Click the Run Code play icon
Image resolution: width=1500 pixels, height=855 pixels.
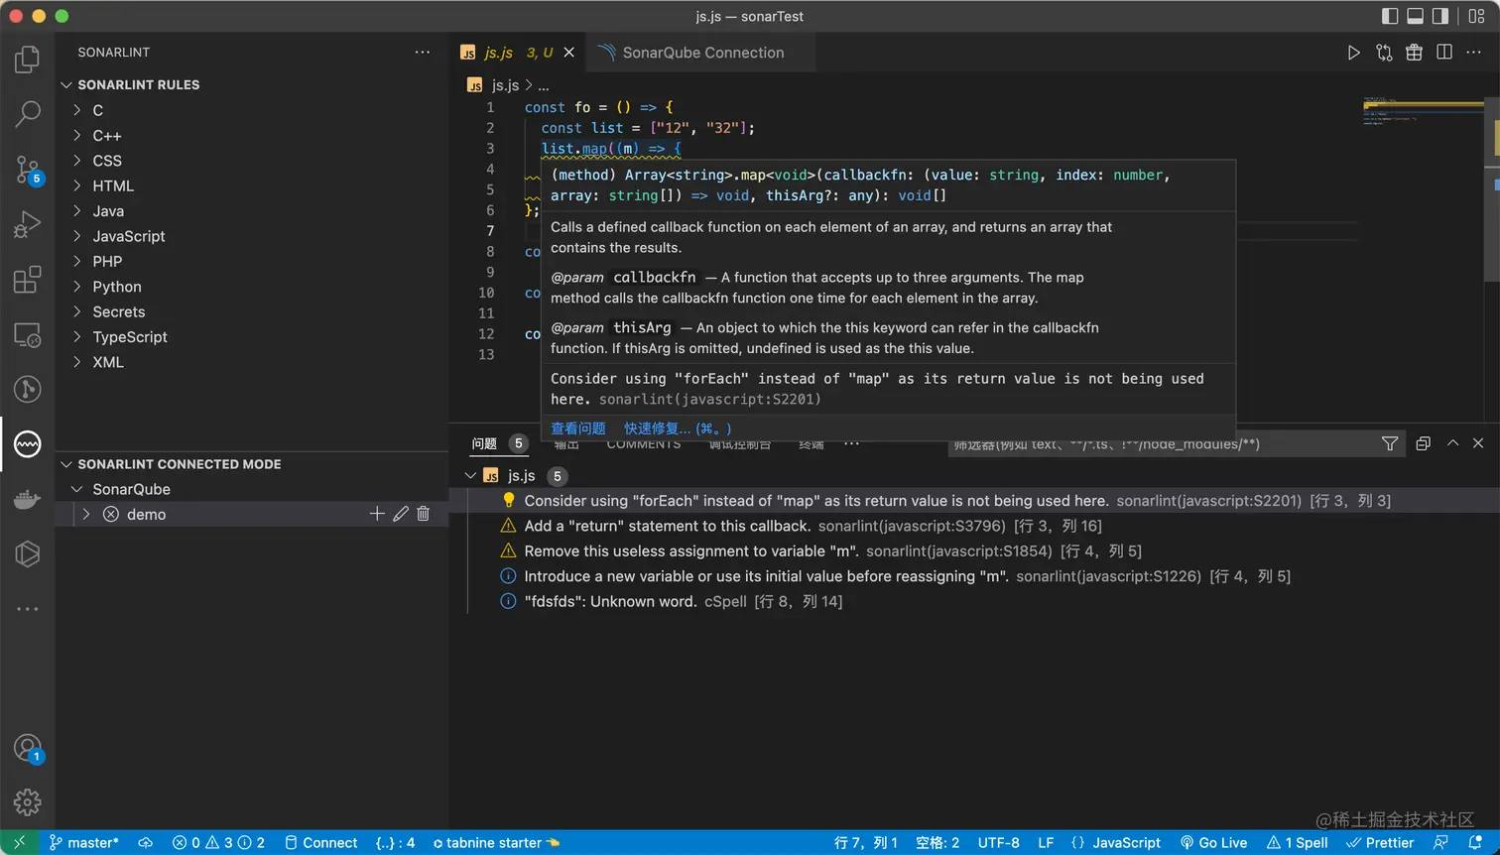(1353, 53)
